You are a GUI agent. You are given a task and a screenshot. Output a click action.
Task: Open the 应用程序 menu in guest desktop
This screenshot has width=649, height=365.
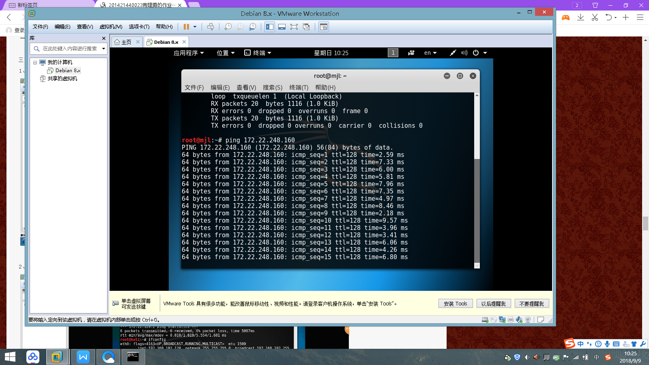coord(189,53)
